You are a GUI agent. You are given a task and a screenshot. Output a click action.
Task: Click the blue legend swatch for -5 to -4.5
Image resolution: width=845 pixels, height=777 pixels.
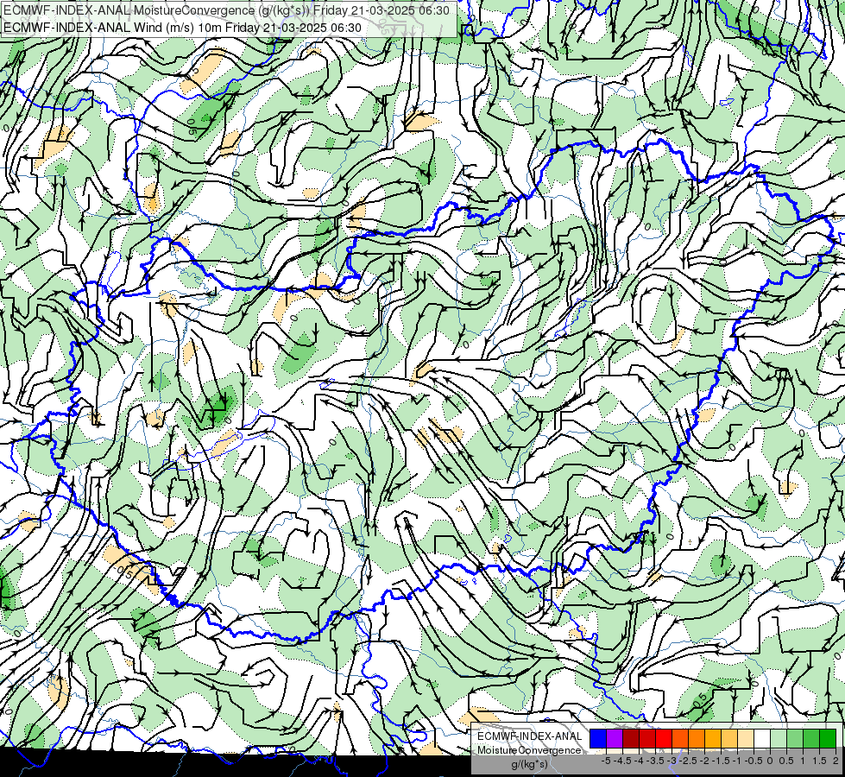(598, 738)
